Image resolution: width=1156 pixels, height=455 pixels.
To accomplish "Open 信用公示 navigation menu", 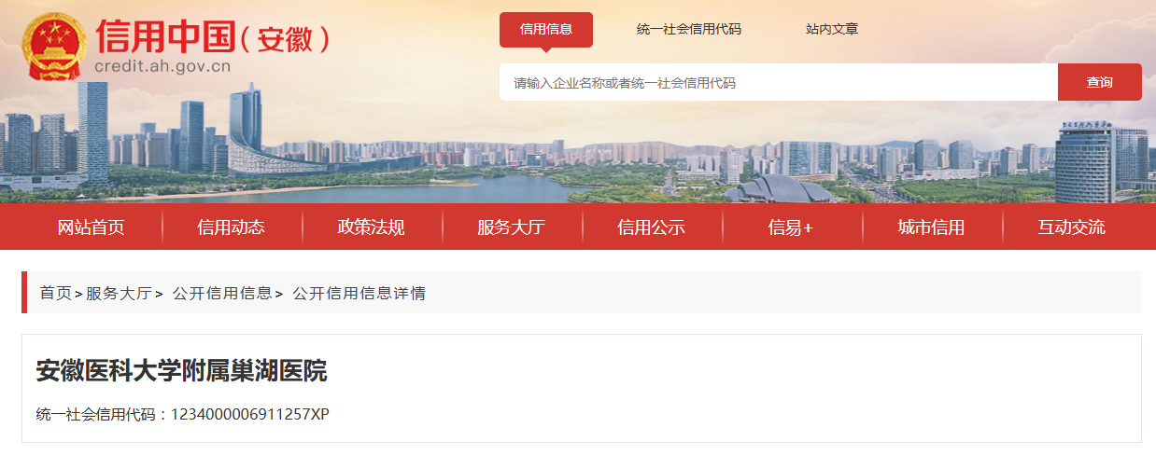I will [x=652, y=227].
